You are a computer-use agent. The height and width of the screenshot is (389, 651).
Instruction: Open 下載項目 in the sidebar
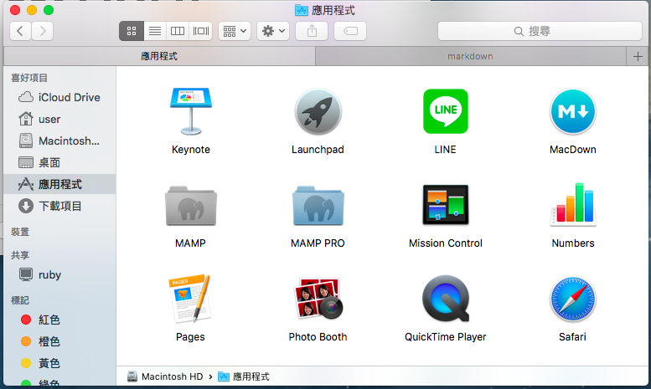tap(59, 206)
